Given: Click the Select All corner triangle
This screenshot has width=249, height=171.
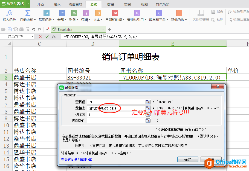Looking at the screenshot, I should 9,44.
